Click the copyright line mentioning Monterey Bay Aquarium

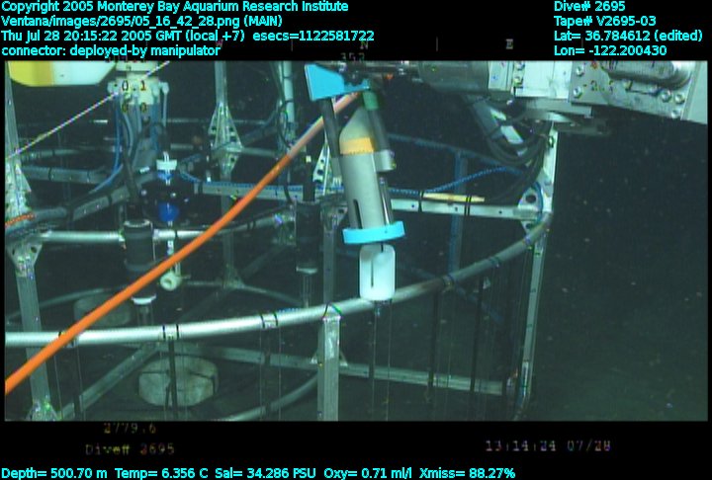coord(175,6)
